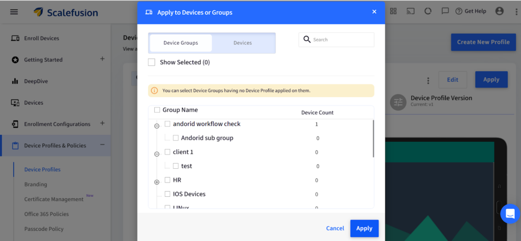Open the hamburger navigation menu

coord(14,12)
